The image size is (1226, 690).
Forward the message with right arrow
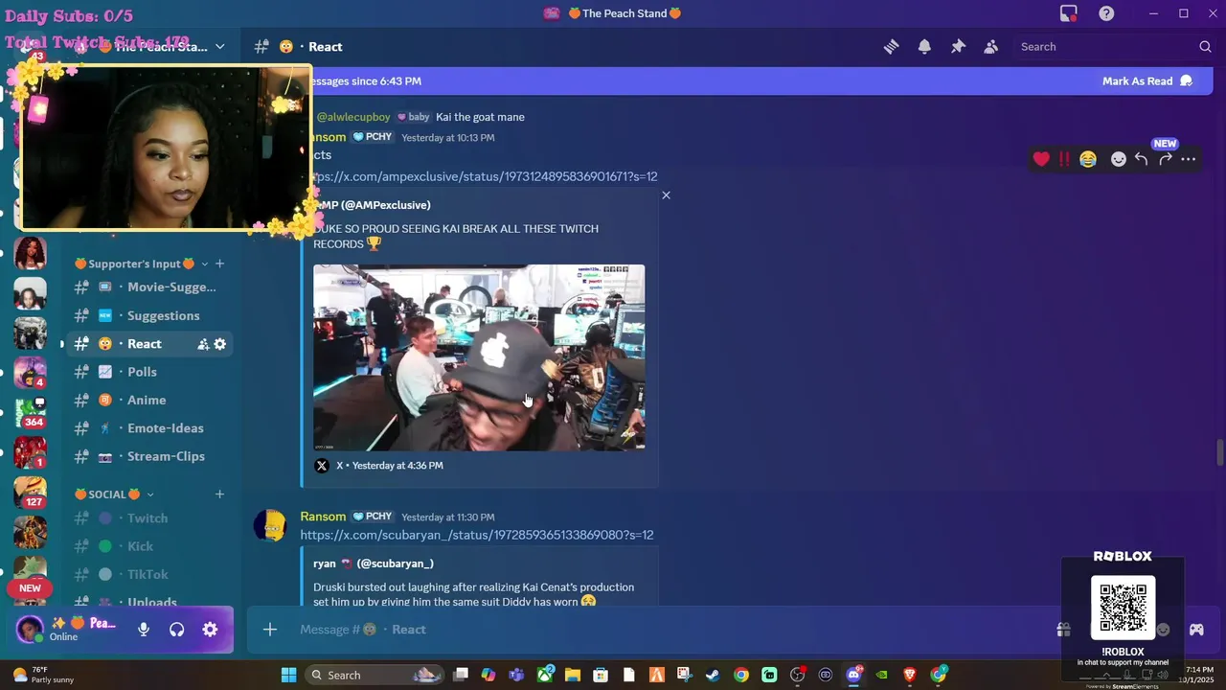pos(1165,159)
